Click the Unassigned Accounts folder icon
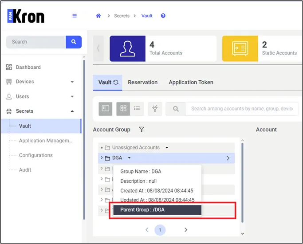 [107, 148]
